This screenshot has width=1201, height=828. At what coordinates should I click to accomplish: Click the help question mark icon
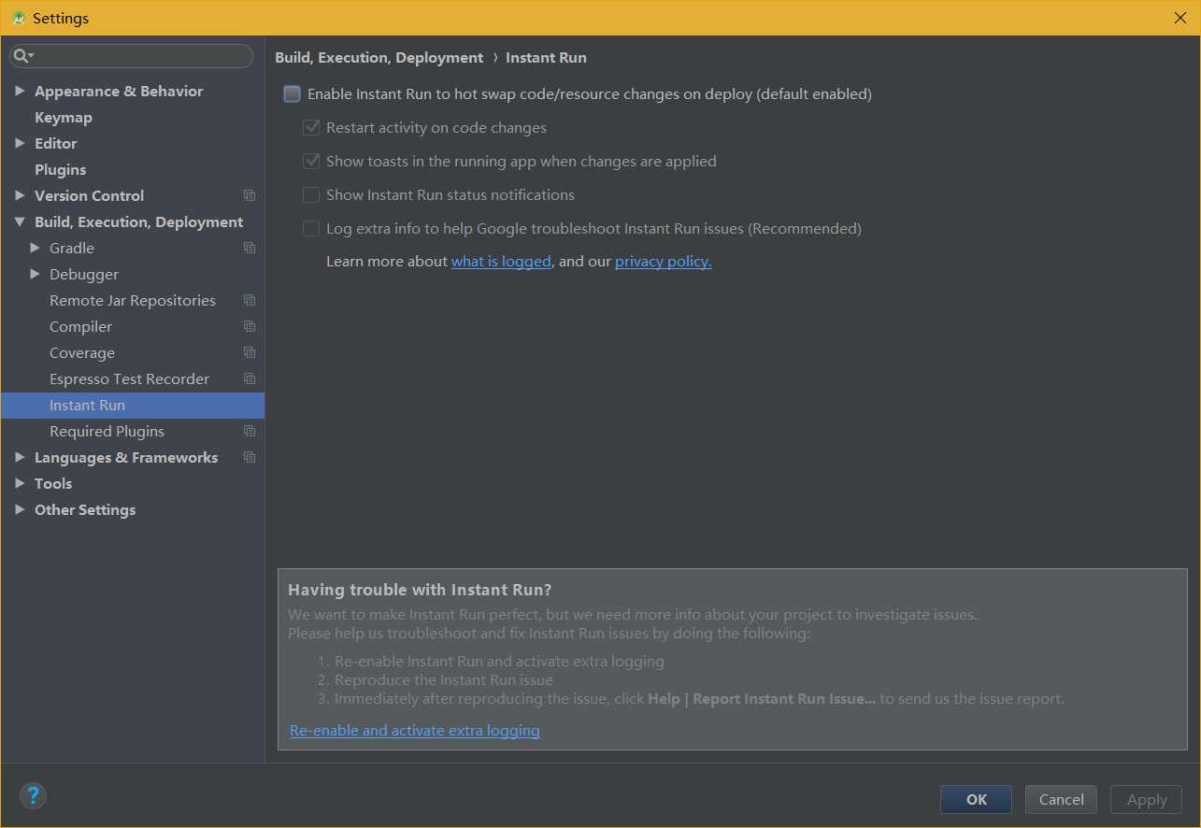[33, 796]
